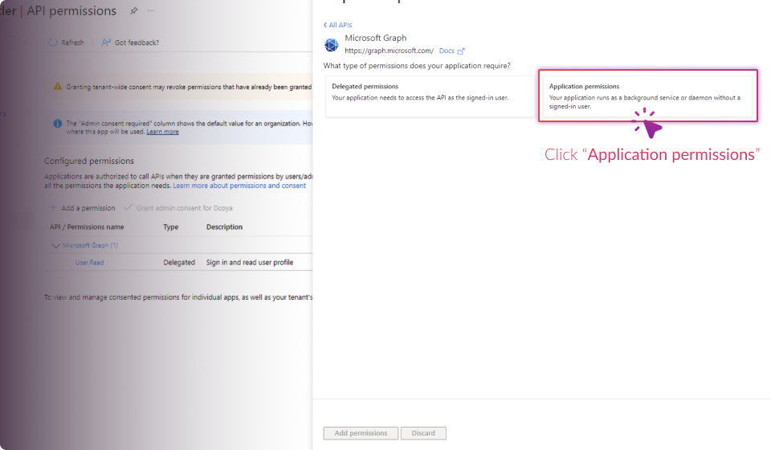This screenshot has height=450, width=771.
Task: Click the Got feedback icon
Action: pyautogui.click(x=105, y=43)
